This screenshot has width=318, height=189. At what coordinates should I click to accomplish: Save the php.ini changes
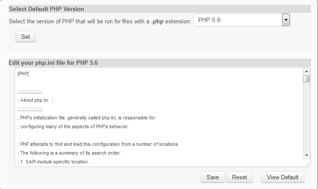coord(212,177)
